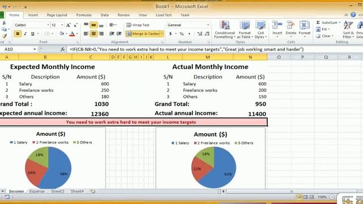Click Copy icon in Clipboard group
Screen dimensions: 363x204
click(x=4, y=29)
